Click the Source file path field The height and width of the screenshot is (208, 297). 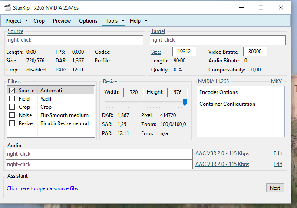tap(75, 40)
